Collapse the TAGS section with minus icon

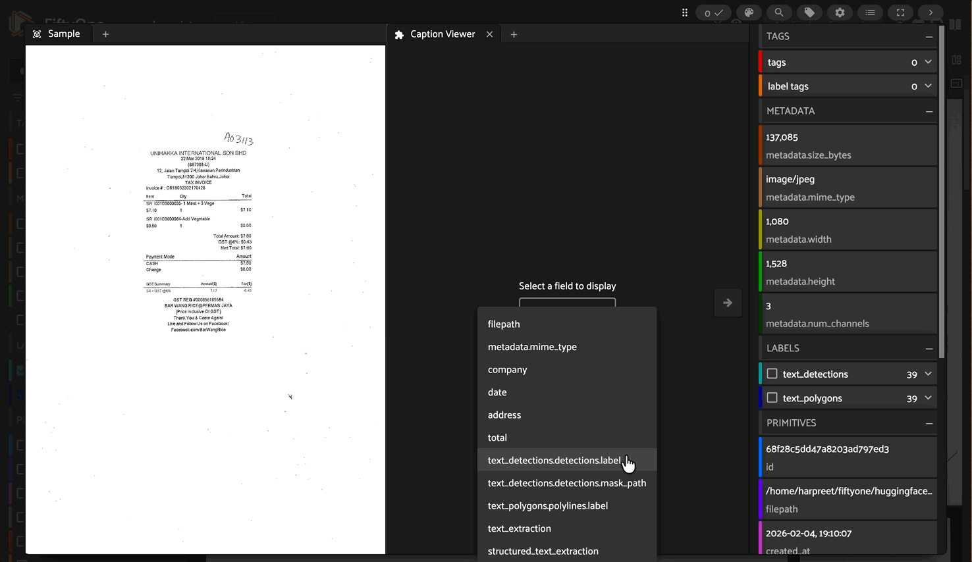(929, 37)
